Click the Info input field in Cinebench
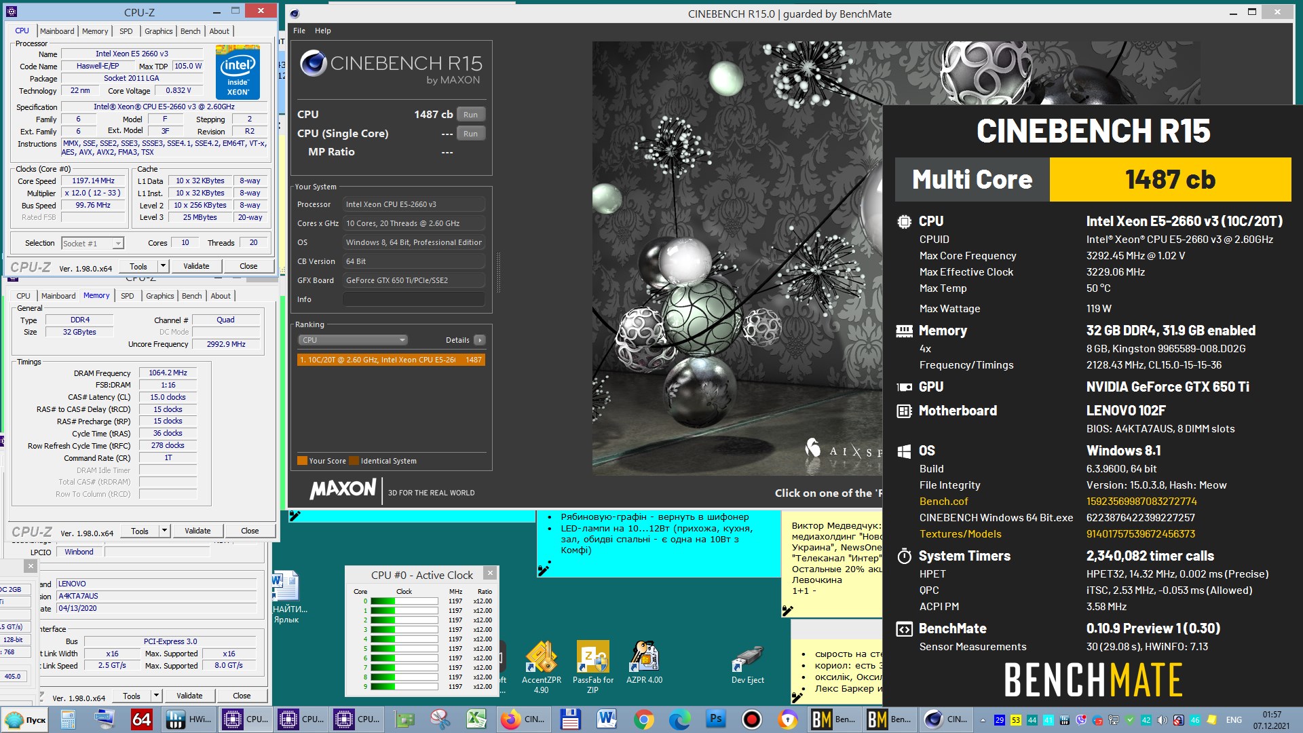 pyautogui.click(x=414, y=299)
